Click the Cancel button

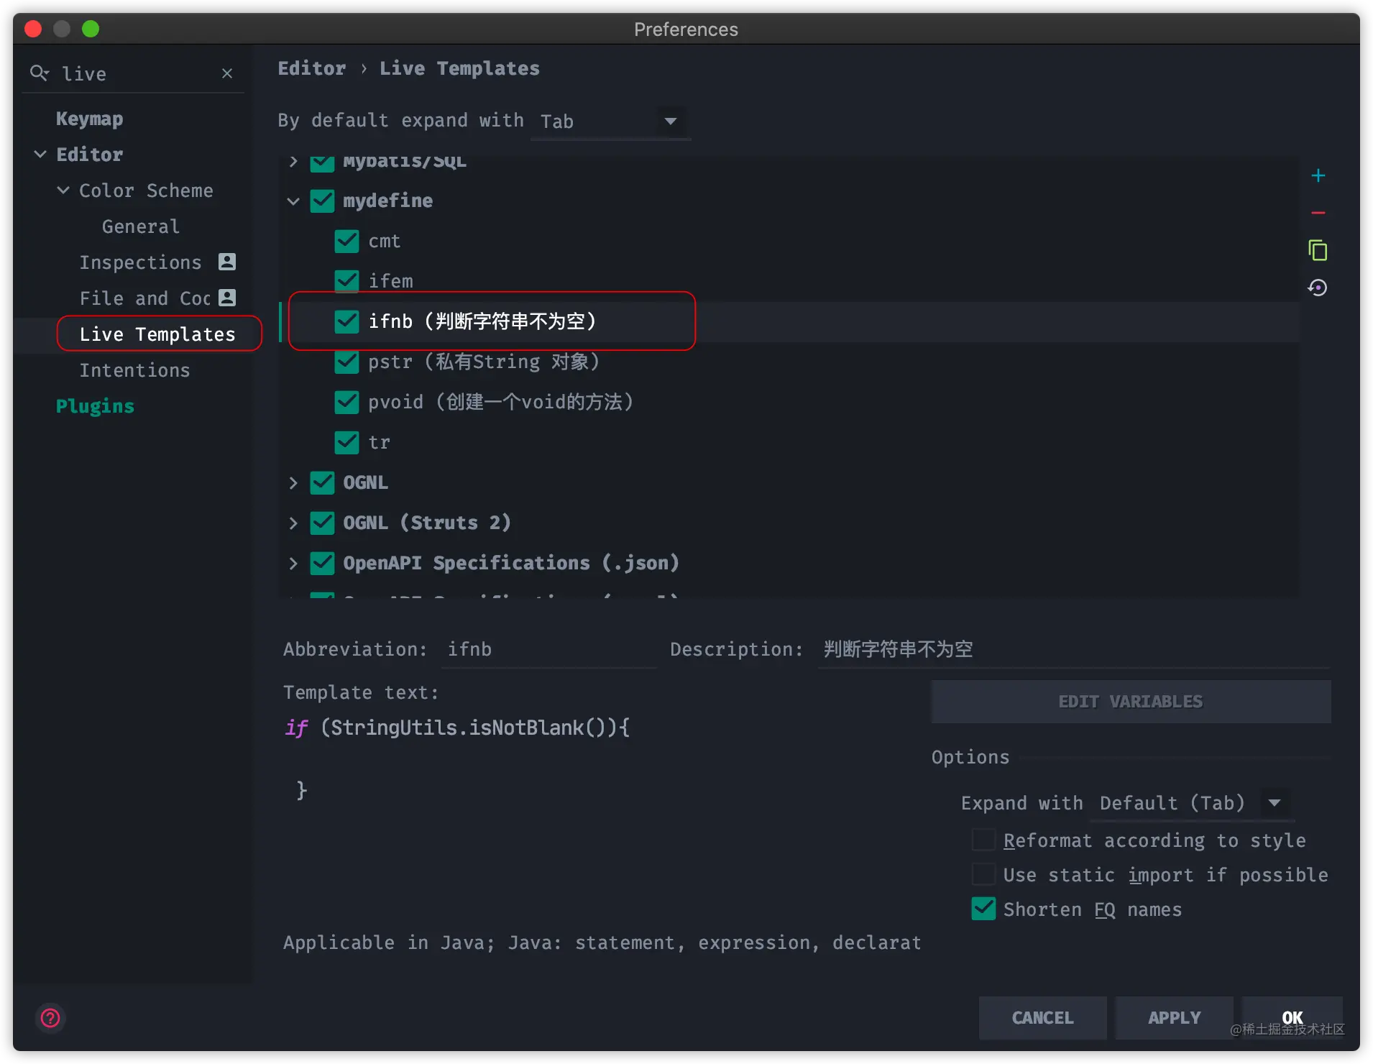[1042, 1018]
